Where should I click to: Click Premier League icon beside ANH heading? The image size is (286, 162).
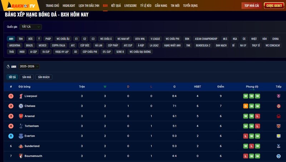(x=8, y=67)
